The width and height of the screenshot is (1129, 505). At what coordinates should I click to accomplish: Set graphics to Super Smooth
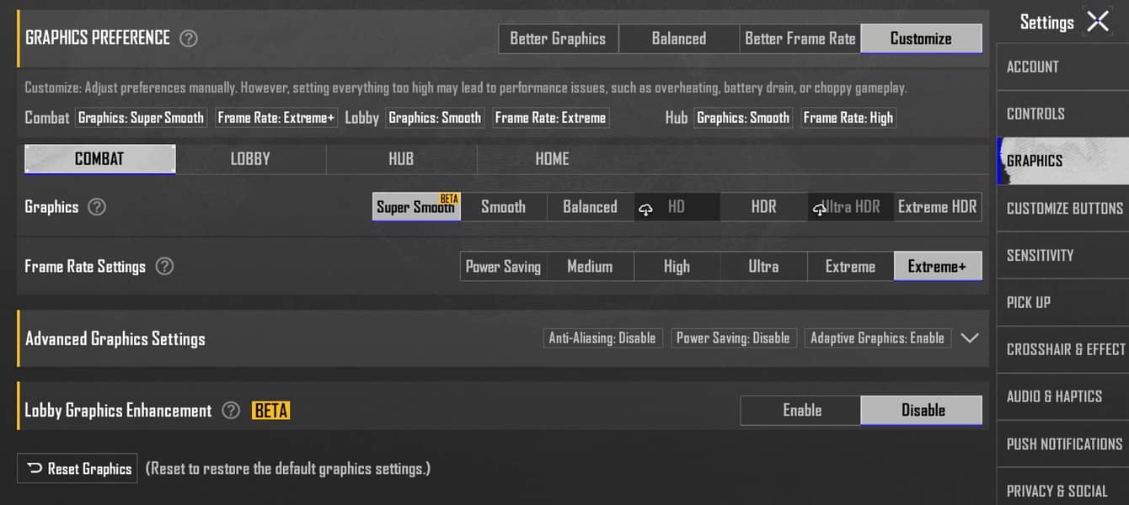(x=416, y=207)
